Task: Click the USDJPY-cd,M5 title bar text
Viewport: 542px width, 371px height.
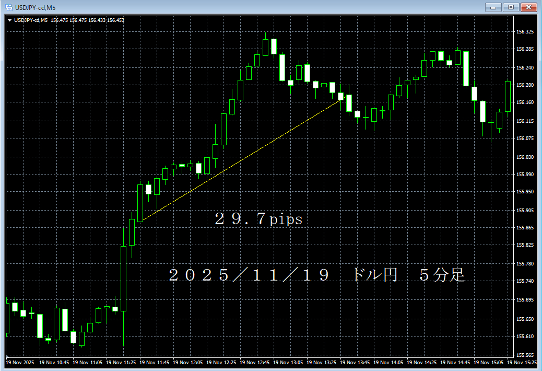Action: (37, 7)
